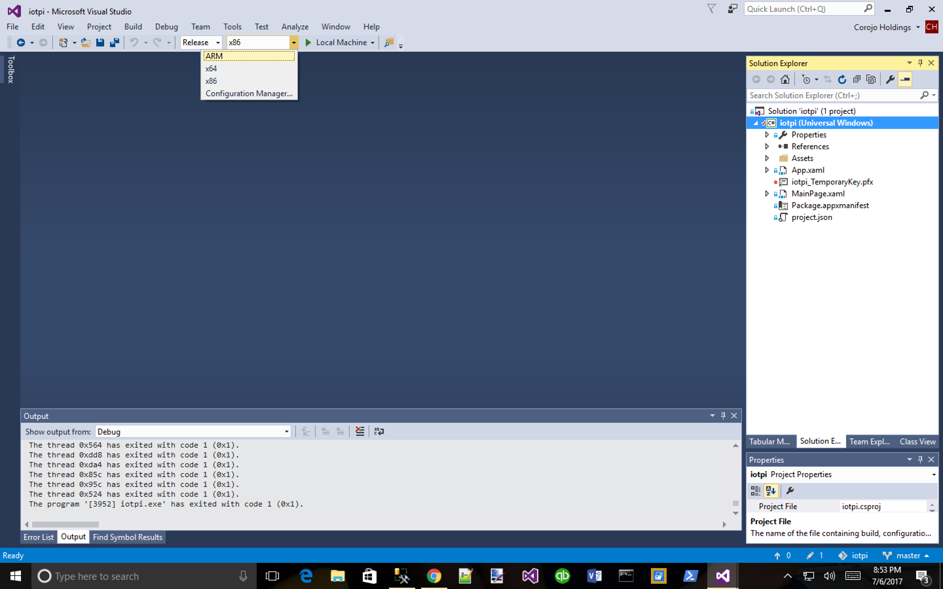Toggle Preview Selected Items in Solution Explorer
The width and height of the screenshot is (943, 589).
coord(905,79)
